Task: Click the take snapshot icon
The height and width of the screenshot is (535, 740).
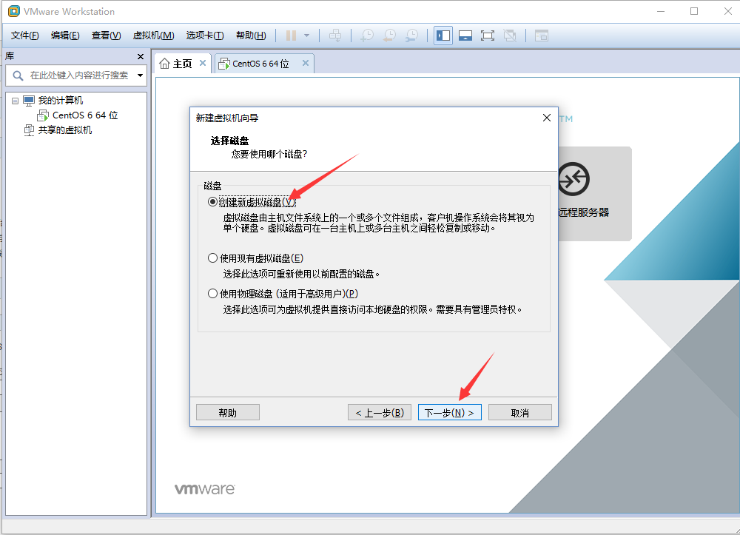Action: 367,36
